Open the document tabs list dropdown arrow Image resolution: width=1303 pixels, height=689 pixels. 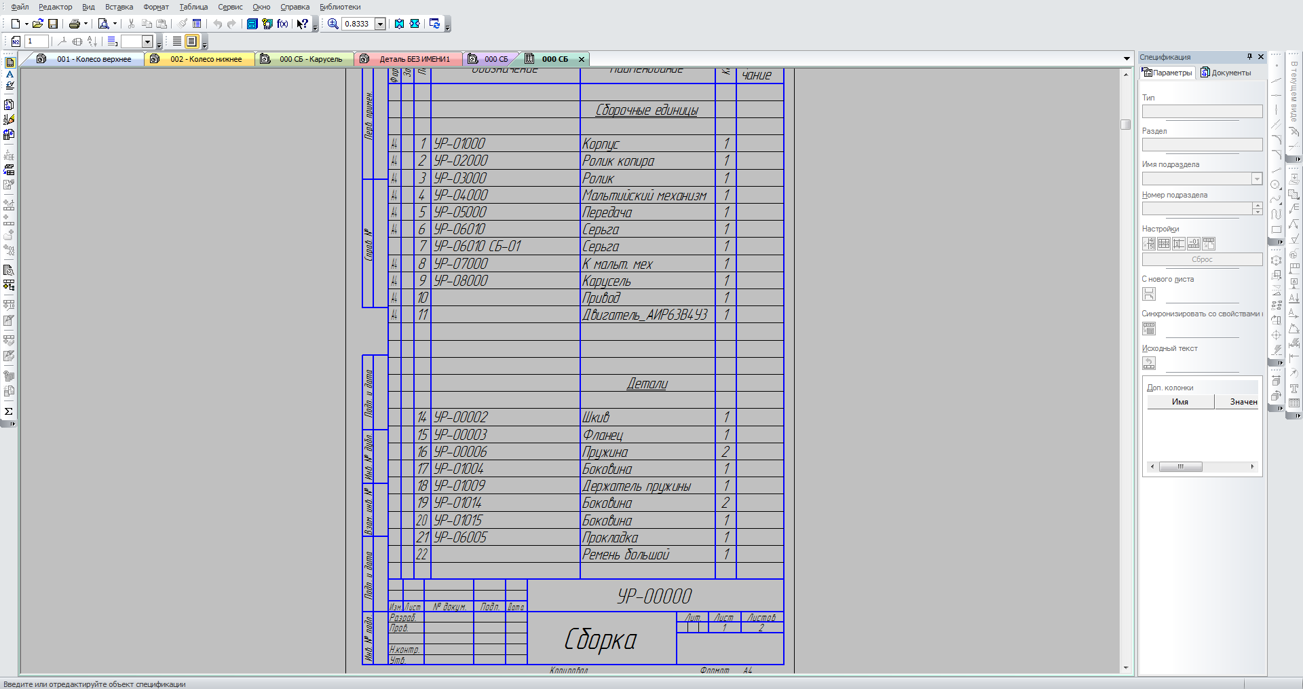pos(1127,59)
